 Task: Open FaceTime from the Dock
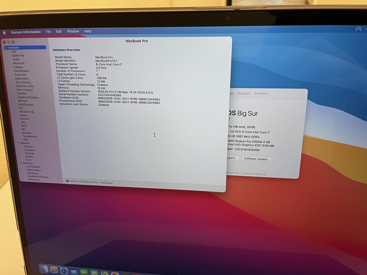(84, 272)
